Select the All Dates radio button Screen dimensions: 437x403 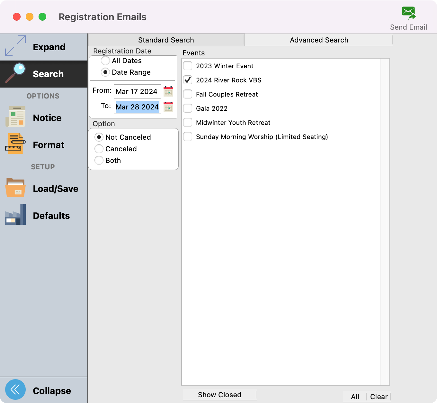(105, 61)
